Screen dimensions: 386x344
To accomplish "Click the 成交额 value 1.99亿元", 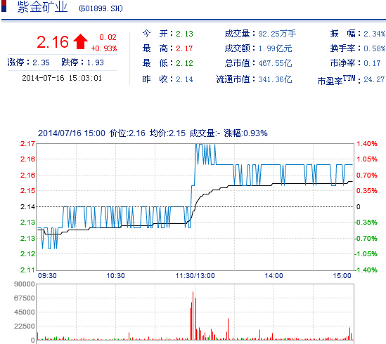I will coord(275,48).
